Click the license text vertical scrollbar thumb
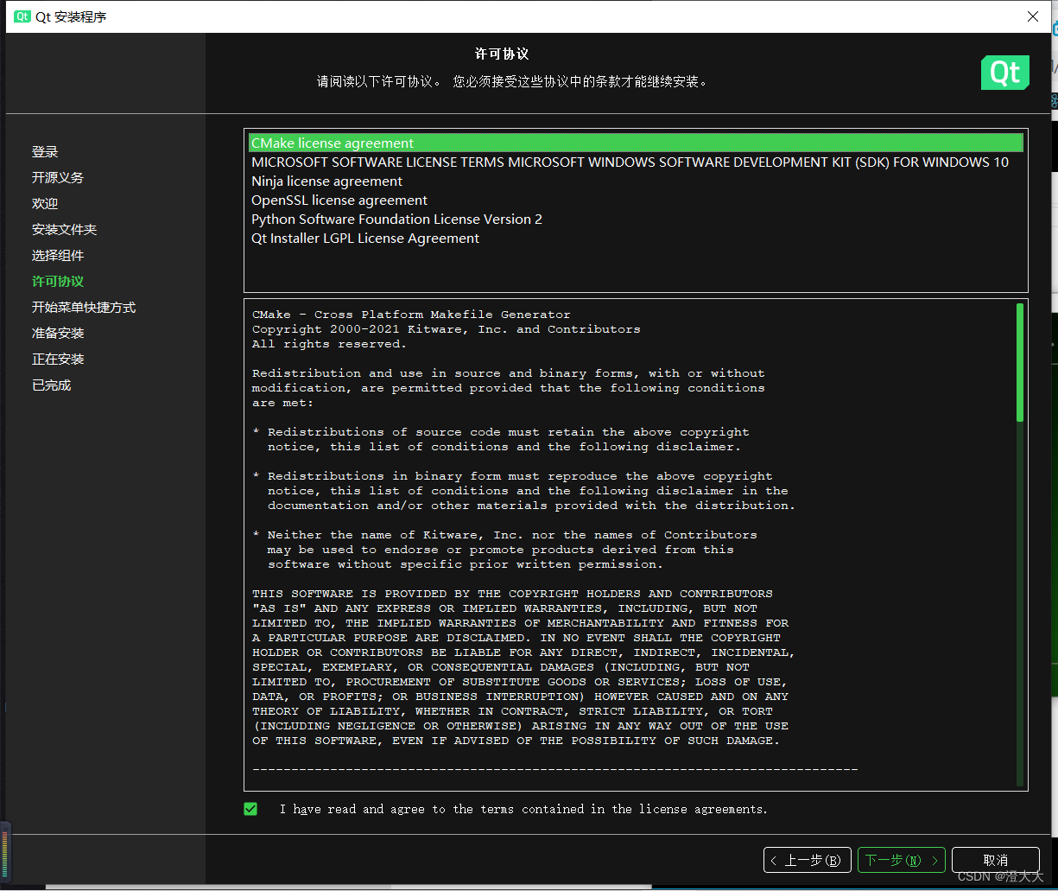 (1020, 362)
